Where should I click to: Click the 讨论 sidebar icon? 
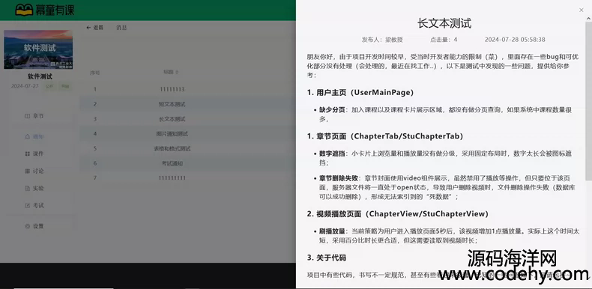[x=27, y=171]
